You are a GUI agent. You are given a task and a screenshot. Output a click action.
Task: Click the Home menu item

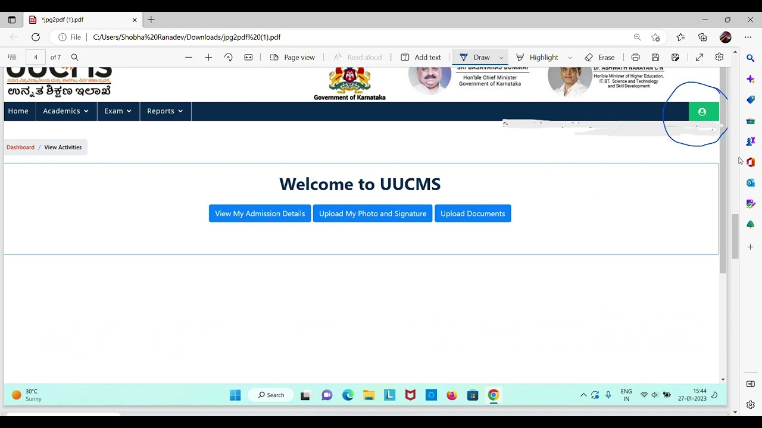(18, 111)
